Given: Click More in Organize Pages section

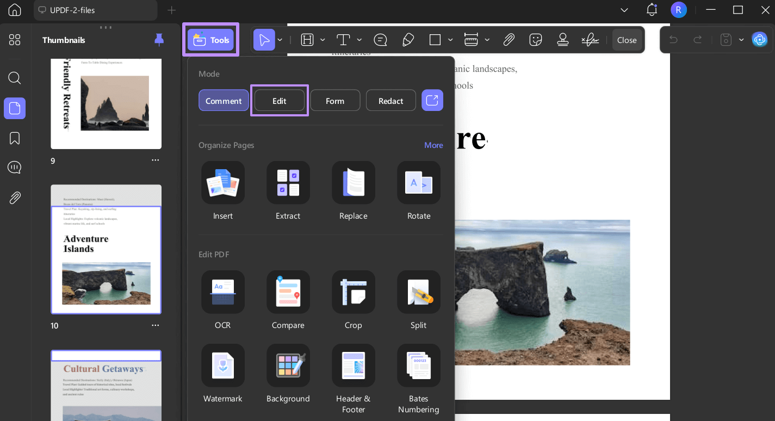Looking at the screenshot, I should coord(433,145).
